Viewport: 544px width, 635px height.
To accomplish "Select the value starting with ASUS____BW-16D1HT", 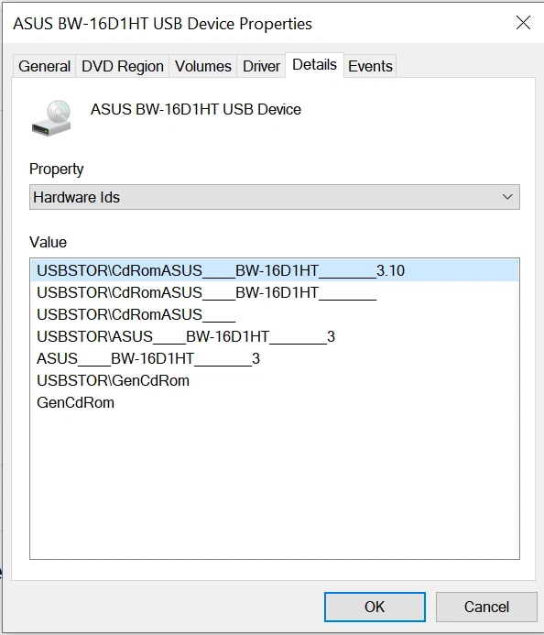I will pos(275,358).
